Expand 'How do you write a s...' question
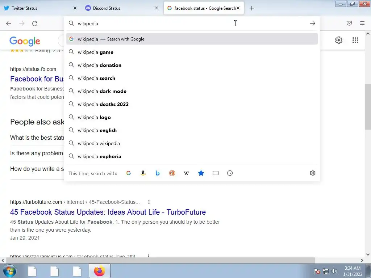371x278 pixels. pyautogui.click(x=37, y=169)
